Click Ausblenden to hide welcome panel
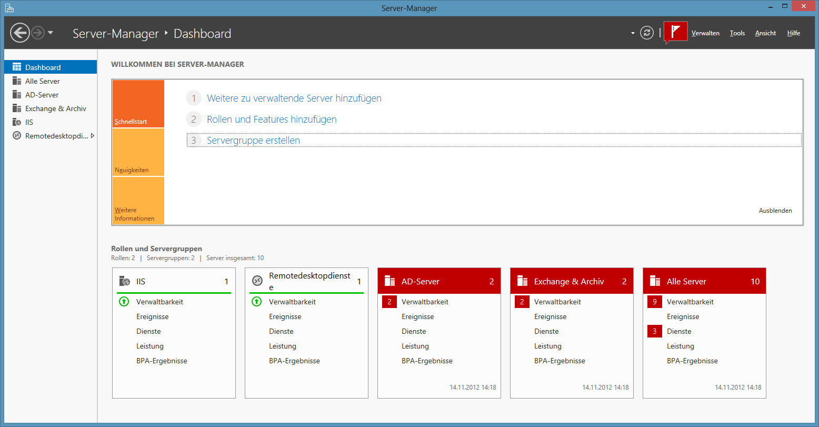The height and width of the screenshot is (427, 819). tap(775, 211)
